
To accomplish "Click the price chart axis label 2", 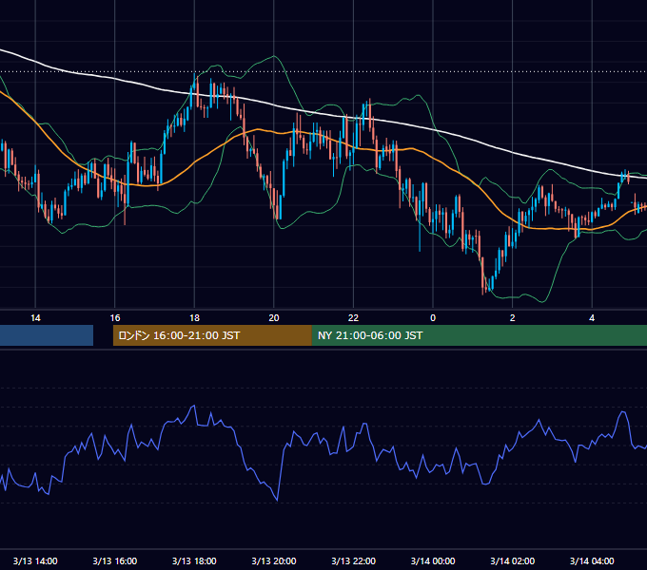I will (x=513, y=318).
